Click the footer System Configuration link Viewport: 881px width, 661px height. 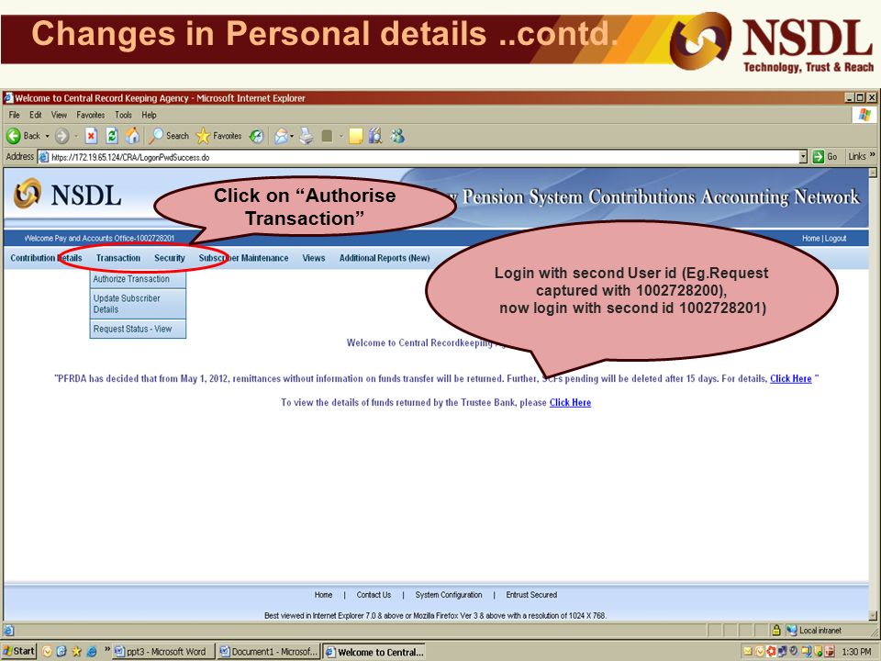[x=449, y=595]
